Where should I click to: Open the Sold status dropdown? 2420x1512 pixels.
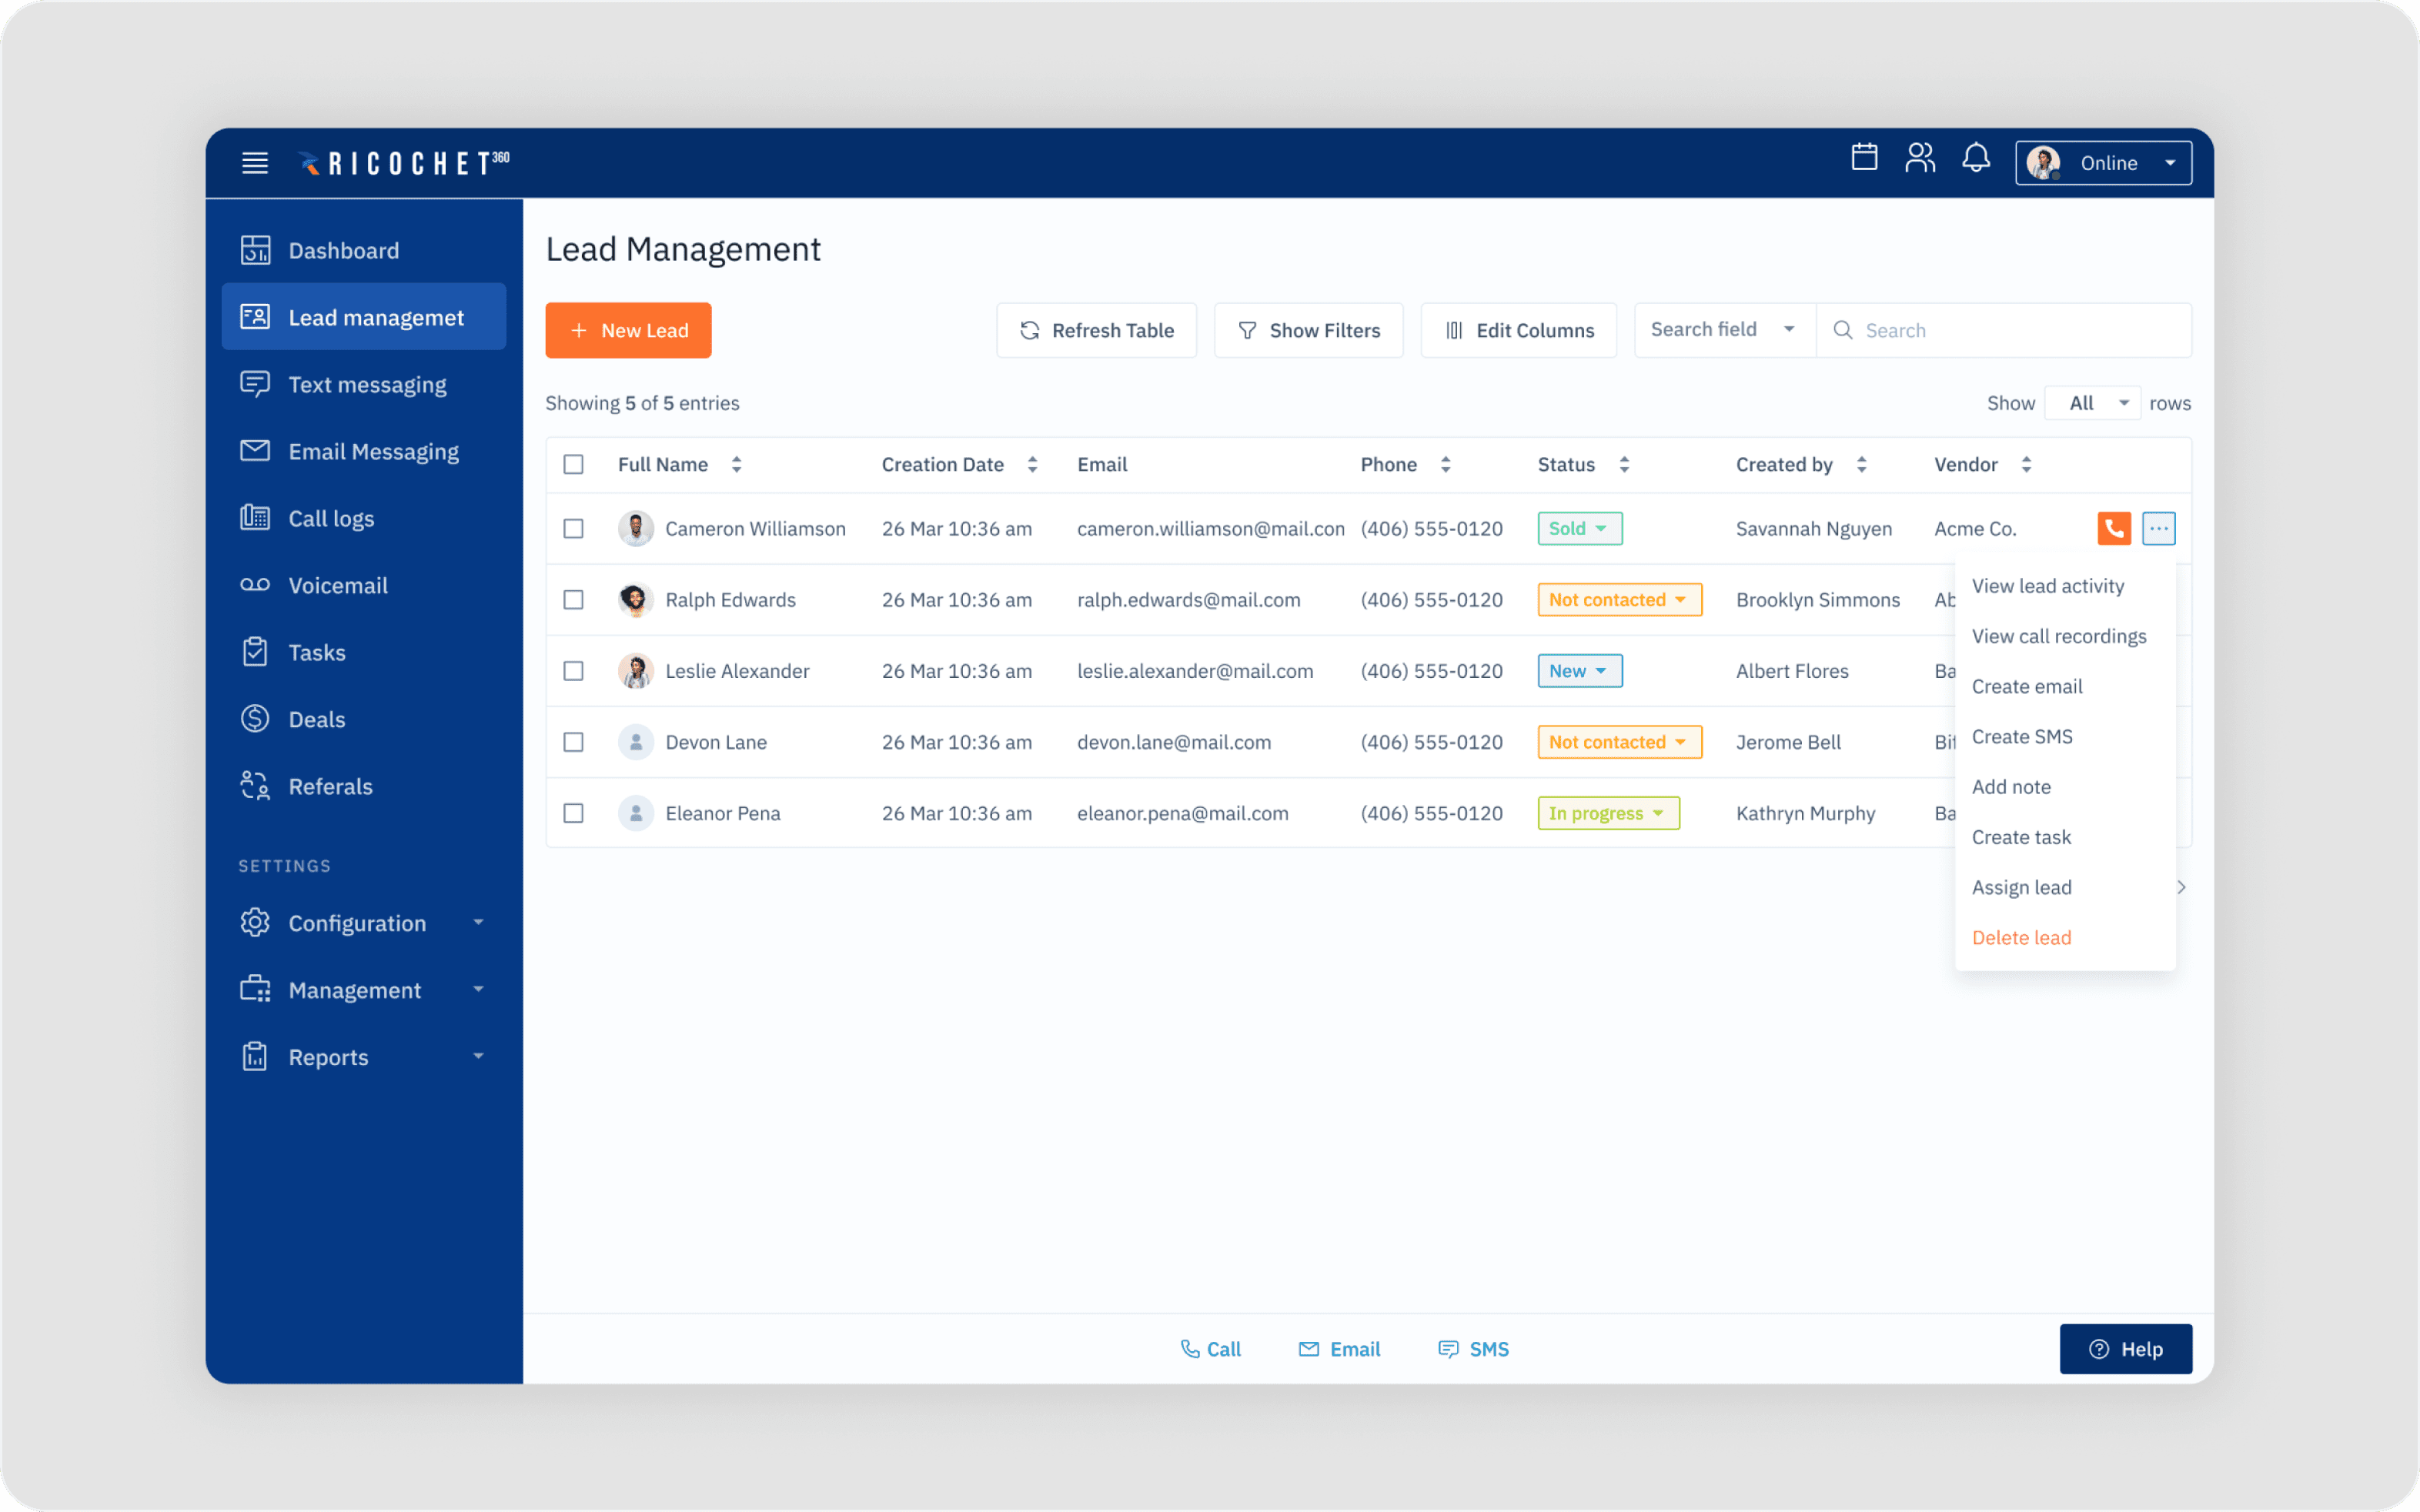point(1579,528)
